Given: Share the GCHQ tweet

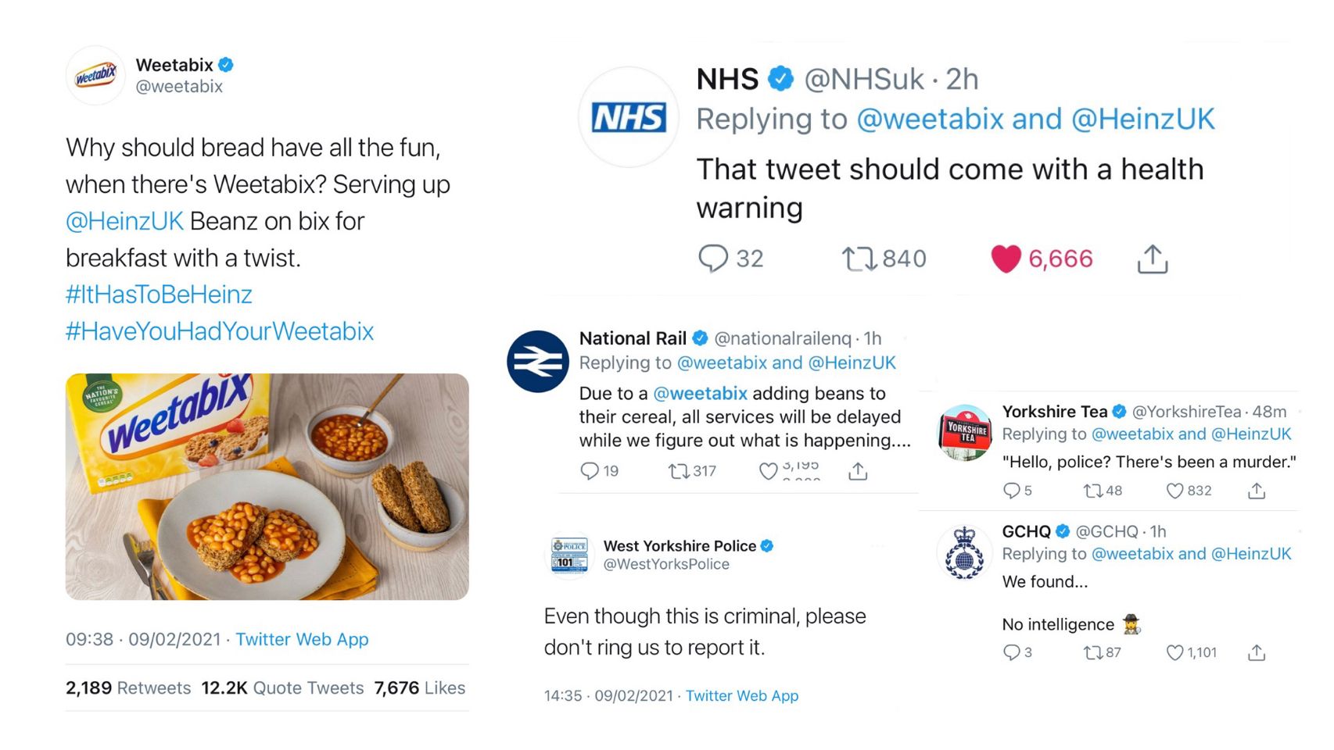Looking at the screenshot, I should (1257, 652).
